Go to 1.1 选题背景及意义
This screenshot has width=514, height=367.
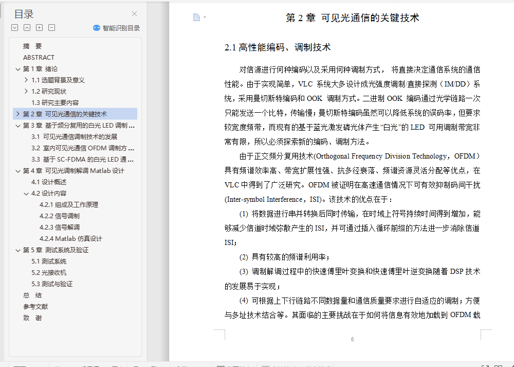(58, 80)
